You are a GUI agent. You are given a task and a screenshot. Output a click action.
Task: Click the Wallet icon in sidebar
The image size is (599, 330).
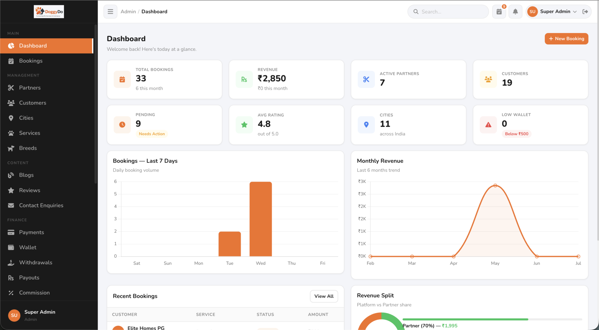point(11,247)
